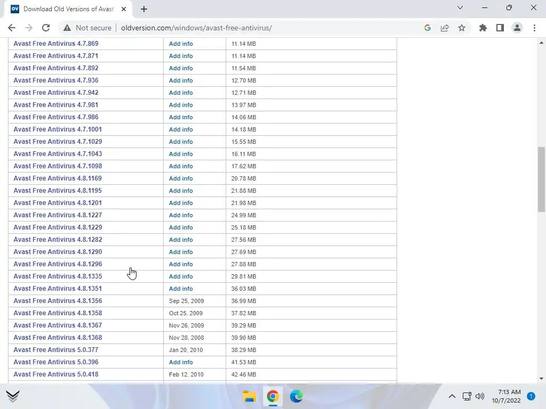Click the page scrollbar down arrow
This screenshot has height=409, width=546.
click(541, 379)
